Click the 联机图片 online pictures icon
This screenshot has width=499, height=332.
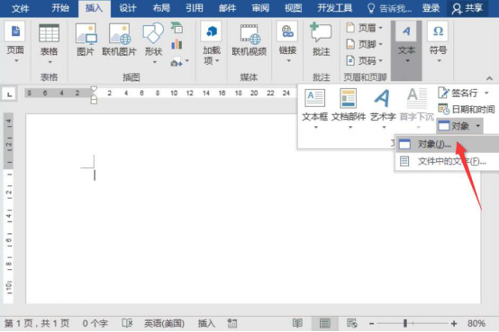pos(119,40)
